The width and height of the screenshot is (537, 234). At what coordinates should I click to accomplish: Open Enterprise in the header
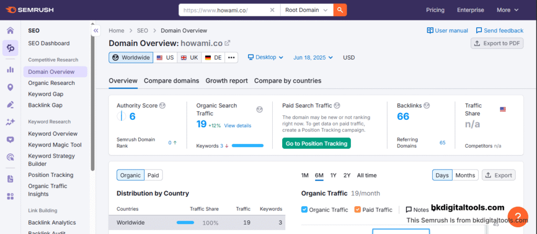point(470,10)
